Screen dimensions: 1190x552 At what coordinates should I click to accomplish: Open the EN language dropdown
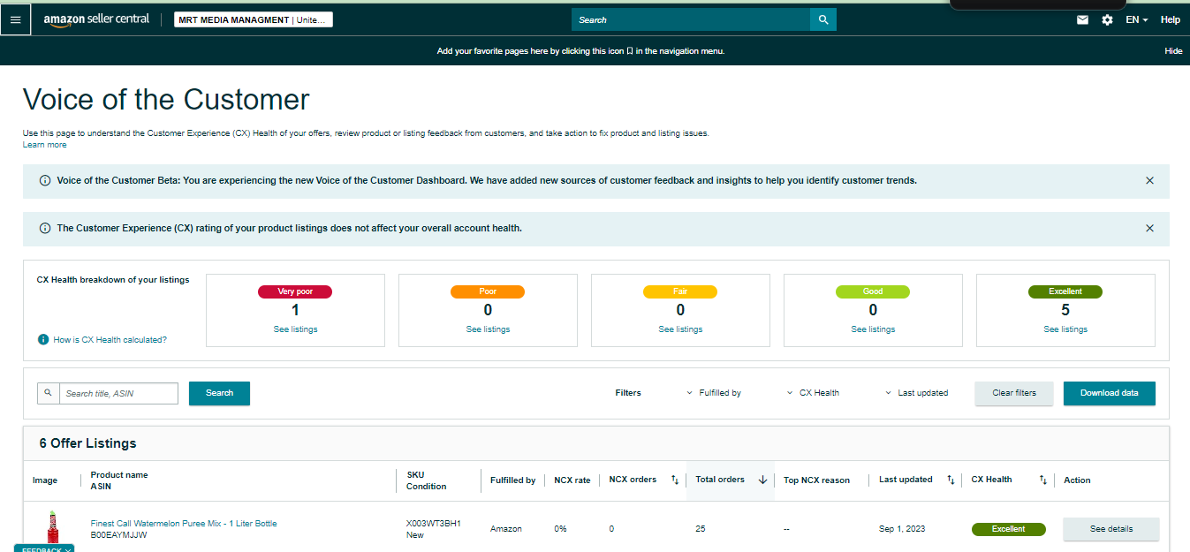click(1136, 19)
